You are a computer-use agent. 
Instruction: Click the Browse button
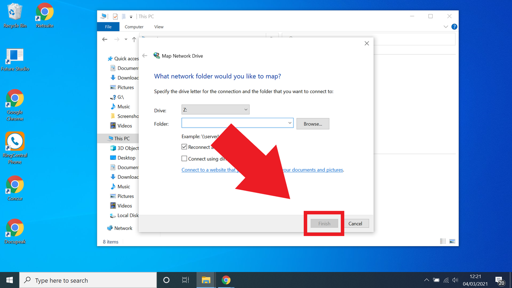pos(313,124)
